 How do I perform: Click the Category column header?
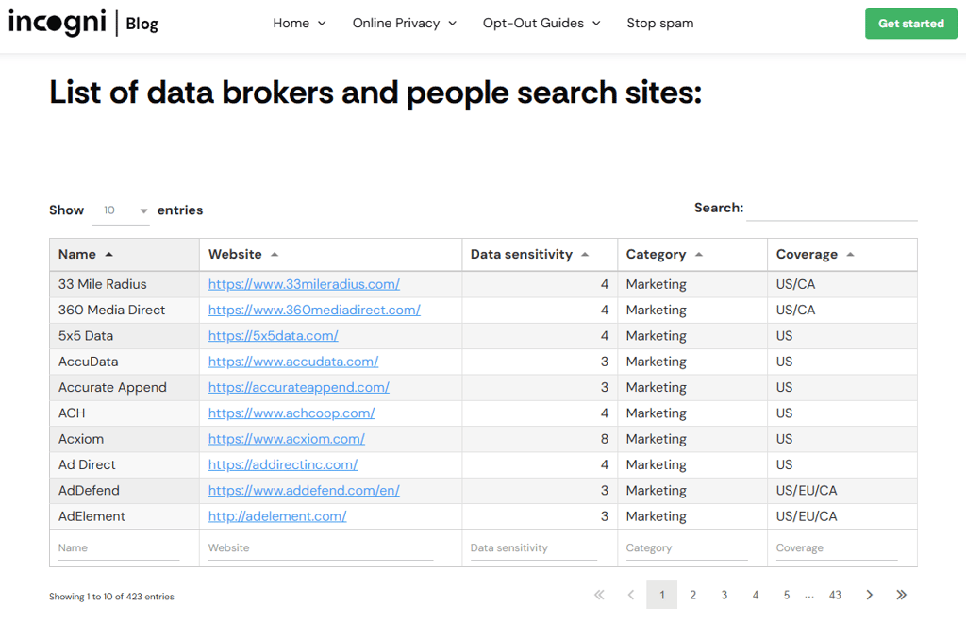pyautogui.click(x=692, y=255)
